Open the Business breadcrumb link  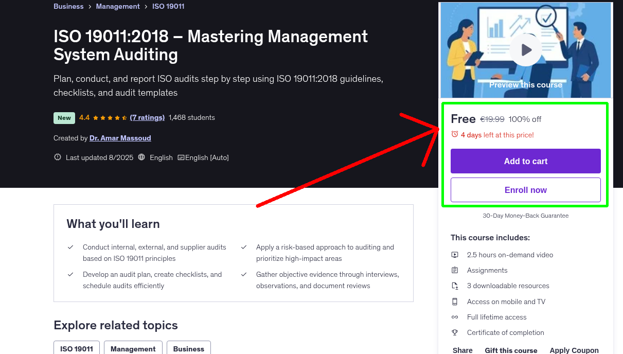pyautogui.click(x=68, y=6)
